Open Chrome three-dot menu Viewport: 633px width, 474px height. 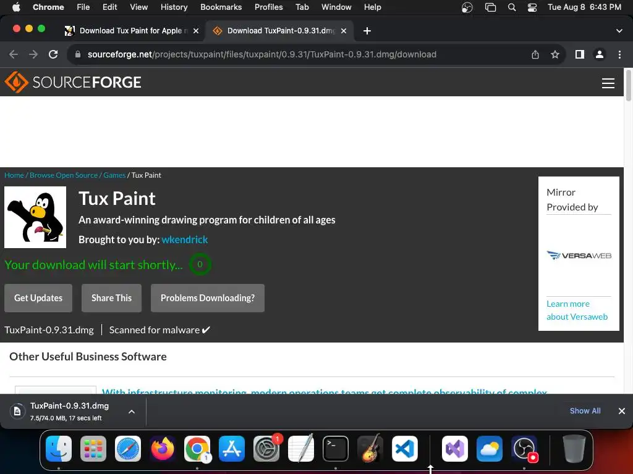point(619,54)
